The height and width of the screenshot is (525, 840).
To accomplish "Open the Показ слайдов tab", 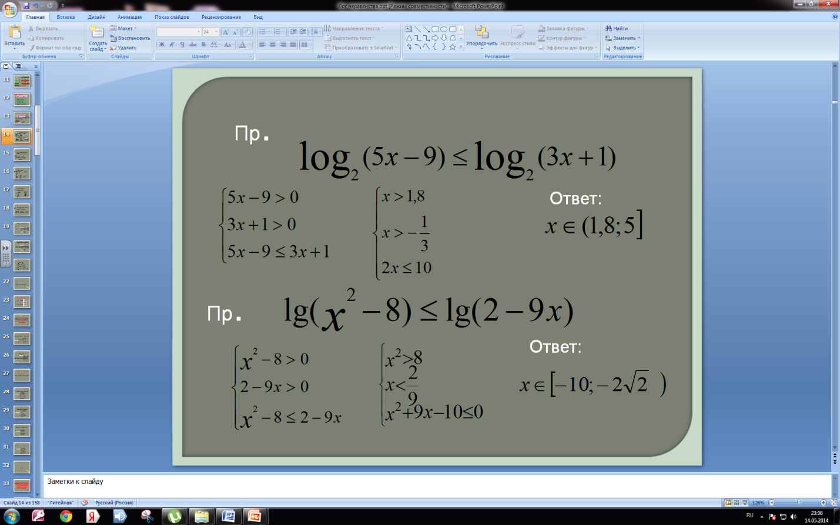I will click(172, 17).
